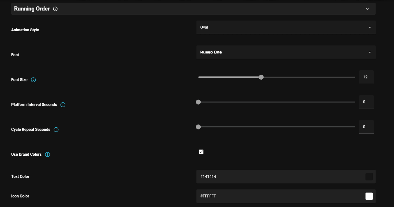This screenshot has height=207, width=394.
Task: Open the Animation Style dropdown arrow
Action: tap(370, 27)
